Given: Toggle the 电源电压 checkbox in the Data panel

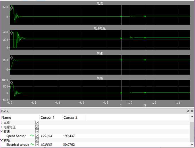Looking at the screenshot, I should click(37, 127).
